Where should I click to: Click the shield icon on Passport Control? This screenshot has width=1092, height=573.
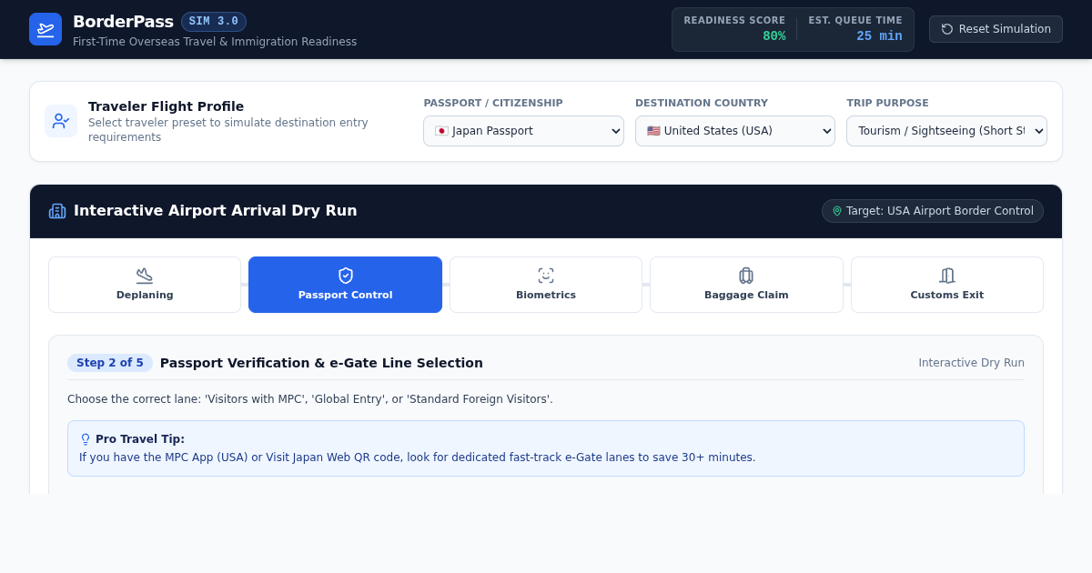345,276
